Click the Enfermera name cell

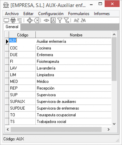click(x=74, y=55)
